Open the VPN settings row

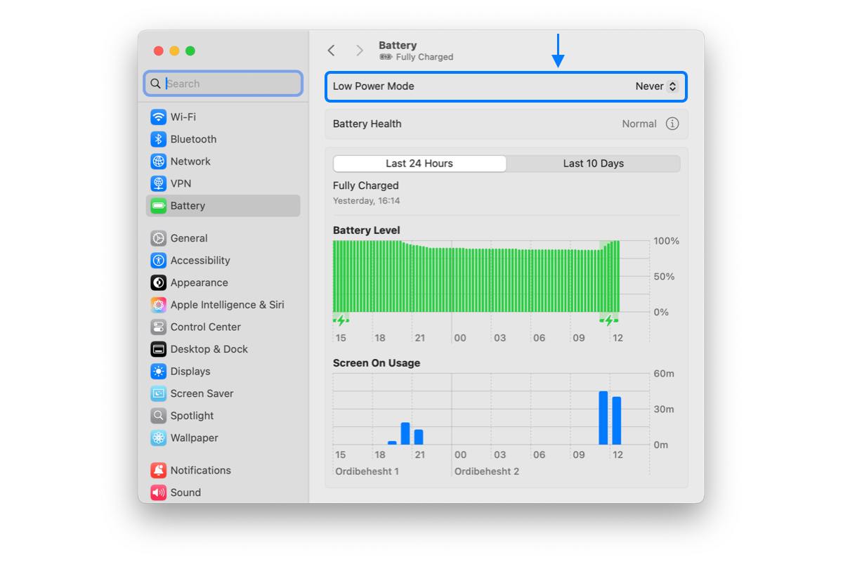[x=223, y=183]
